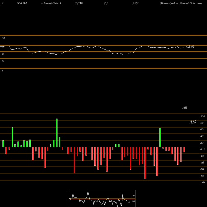Click the -20 label on the MR axis

202,156
